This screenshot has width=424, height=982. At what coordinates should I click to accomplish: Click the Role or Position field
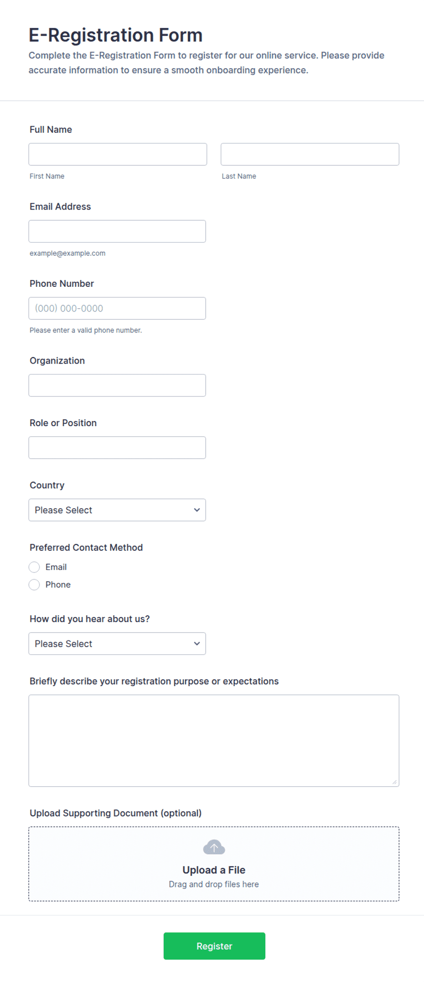pyautogui.click(x=117, y=448)
